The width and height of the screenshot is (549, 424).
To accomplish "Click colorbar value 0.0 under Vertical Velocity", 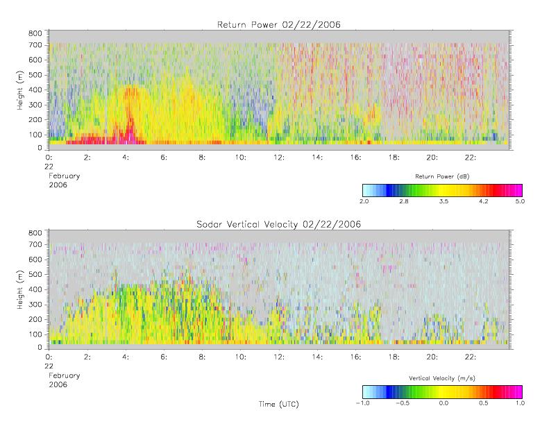I will (x=444, y=403).
